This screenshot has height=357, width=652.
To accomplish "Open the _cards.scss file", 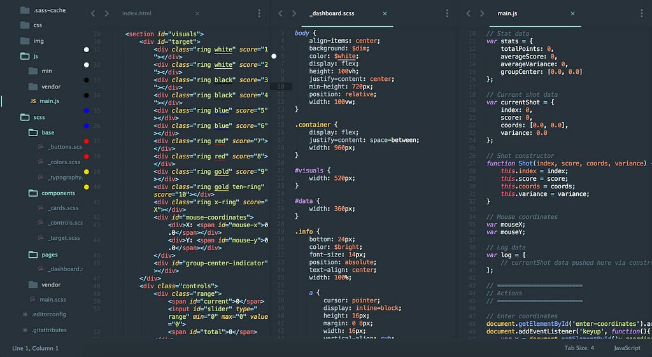I will pos(58,208).
